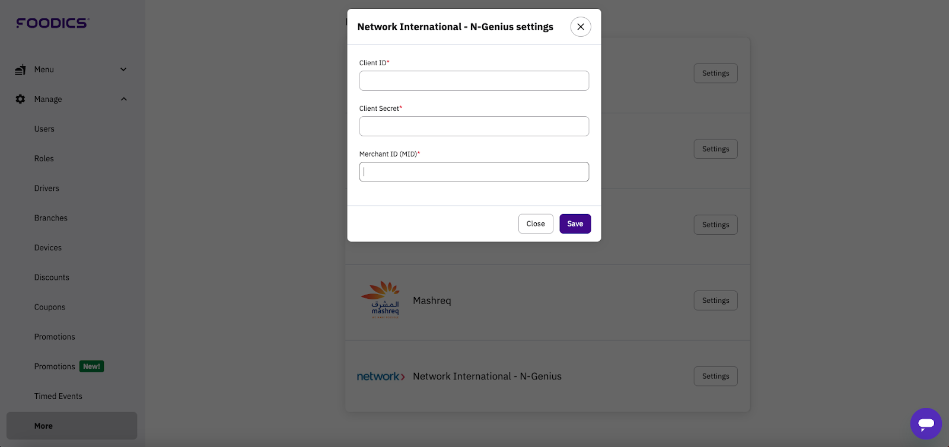Click the Menu label in sidebar

[44, 69]
